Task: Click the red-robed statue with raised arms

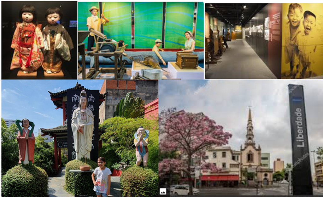Action: click(26, 140)
